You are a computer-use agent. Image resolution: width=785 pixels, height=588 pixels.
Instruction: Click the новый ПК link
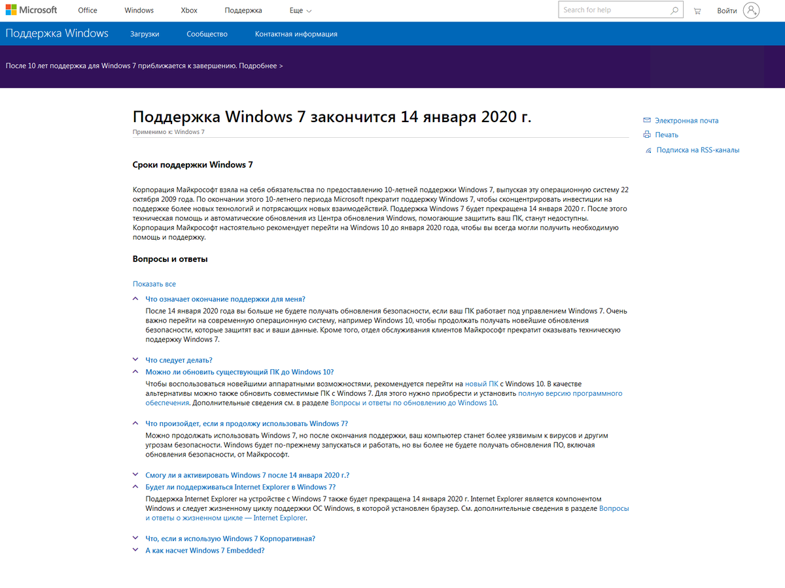pyautogui.click(x=481, y=384)
